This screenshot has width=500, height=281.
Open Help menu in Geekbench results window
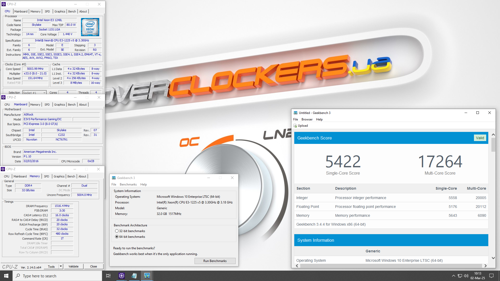(319, 119)
